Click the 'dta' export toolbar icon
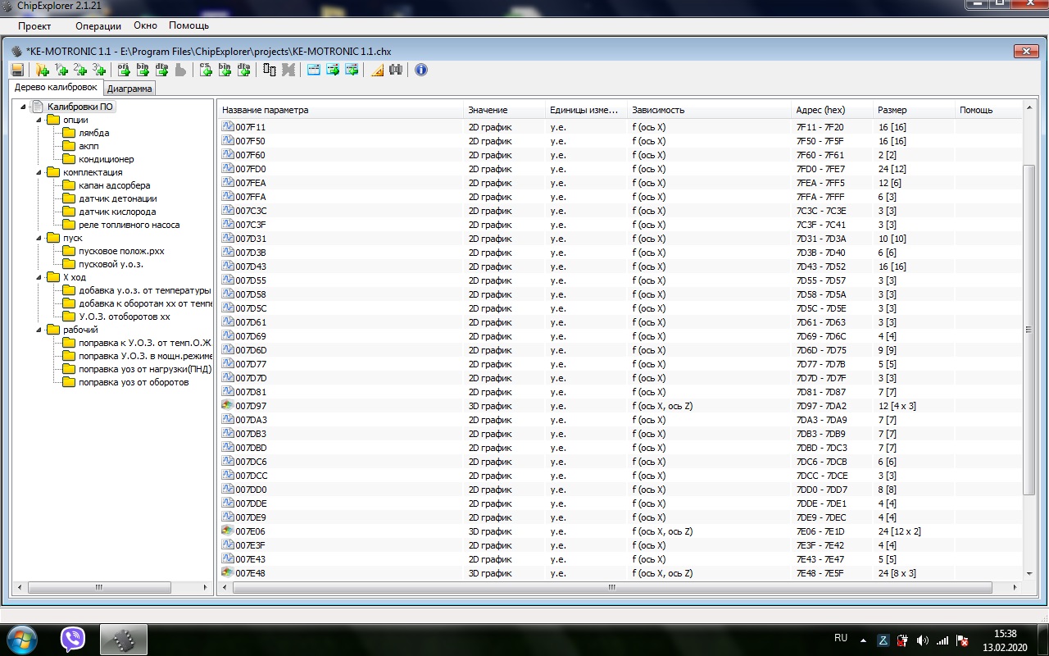This screenshot has height=656, width=1049. coord(161,70)
